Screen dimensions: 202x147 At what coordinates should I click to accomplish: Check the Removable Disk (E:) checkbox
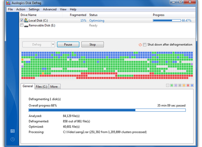[x=22, y=25]
